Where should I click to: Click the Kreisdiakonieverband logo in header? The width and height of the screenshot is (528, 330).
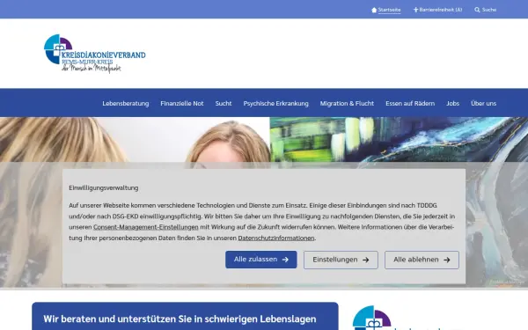[95, 54]
